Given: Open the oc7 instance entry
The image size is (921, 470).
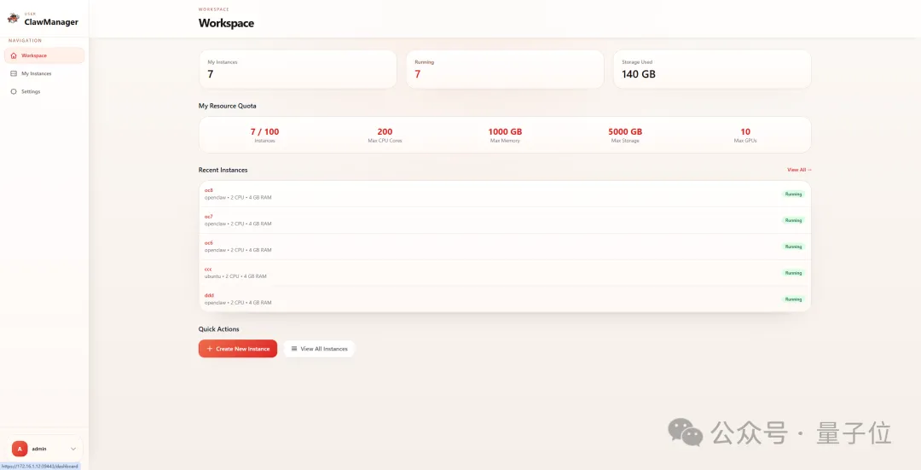Looking at the screenshot, I should pos(209,217).
